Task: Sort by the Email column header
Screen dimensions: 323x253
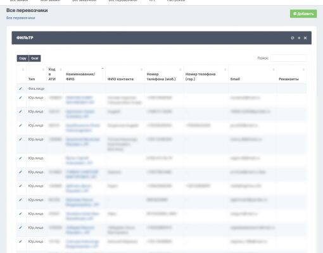Action: point(253,74)
